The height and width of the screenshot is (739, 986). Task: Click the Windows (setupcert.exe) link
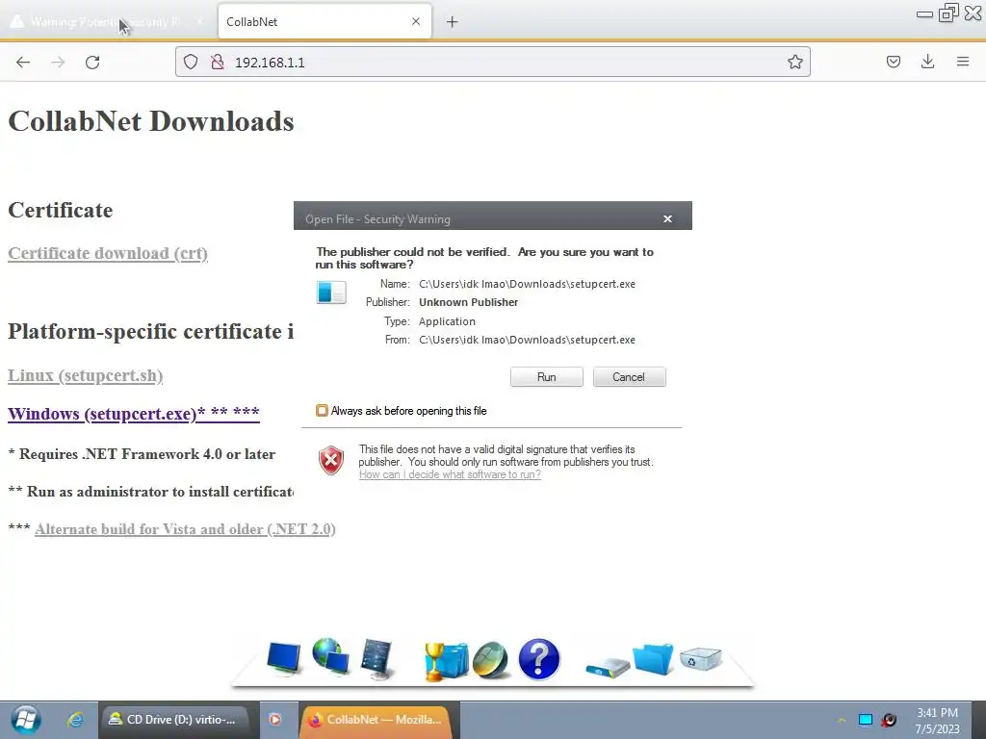[x=133, y=414]
